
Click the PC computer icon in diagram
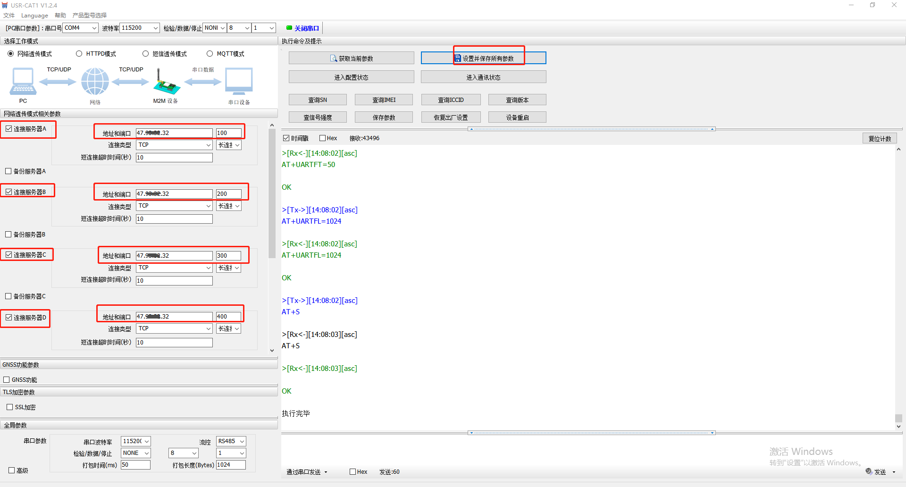[23, 82]
